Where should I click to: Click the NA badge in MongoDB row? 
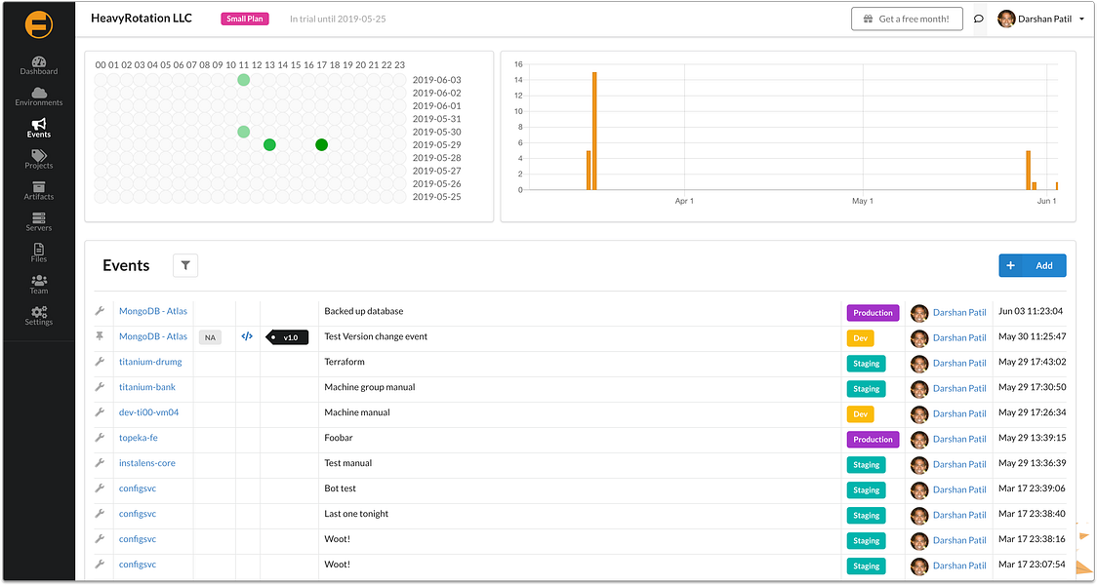click(210, 337)
